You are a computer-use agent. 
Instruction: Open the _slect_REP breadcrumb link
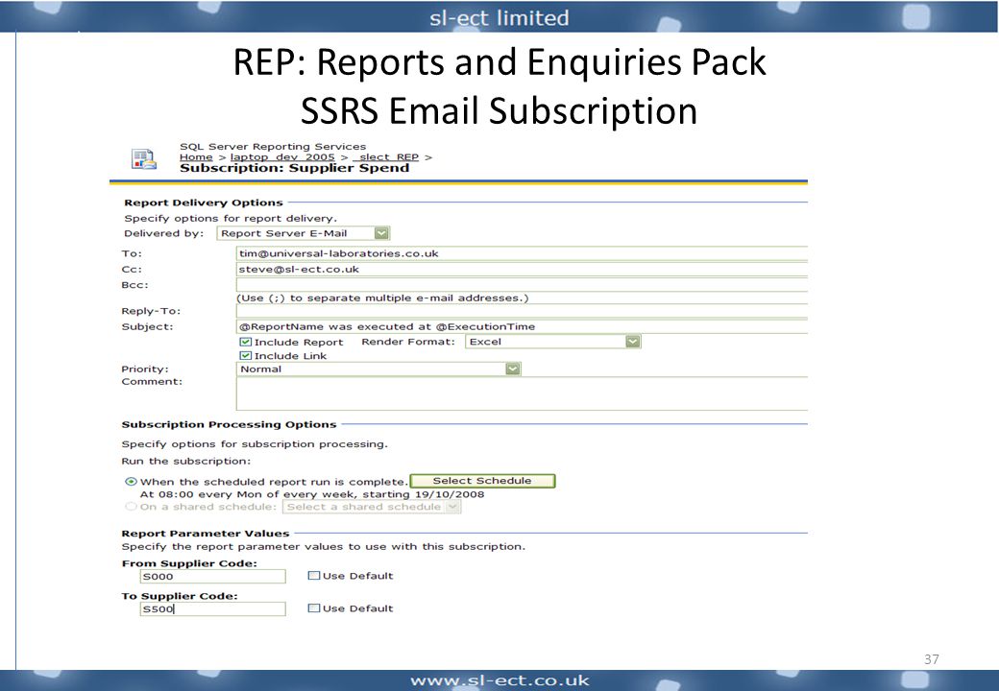(x=386, y=157)
